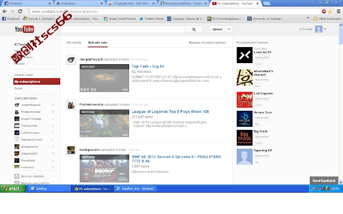343x214 pixels.
Task: Open ECS Knowledgebase bookmark
Action: coord(225,19)
